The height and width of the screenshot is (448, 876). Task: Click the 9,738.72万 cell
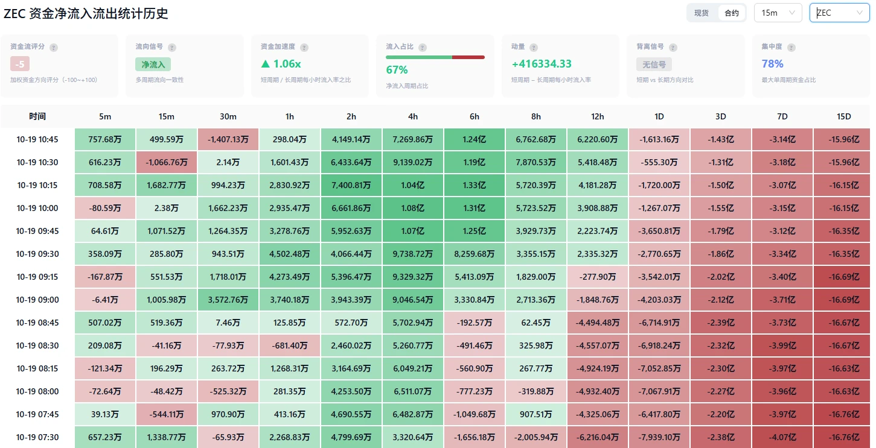413,254
